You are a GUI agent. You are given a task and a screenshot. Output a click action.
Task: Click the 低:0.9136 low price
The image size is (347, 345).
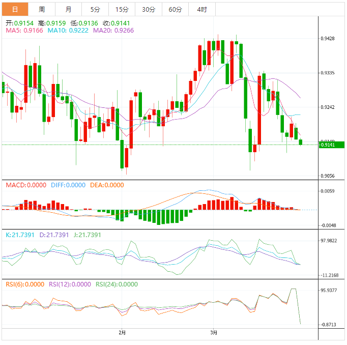[84, 23]
